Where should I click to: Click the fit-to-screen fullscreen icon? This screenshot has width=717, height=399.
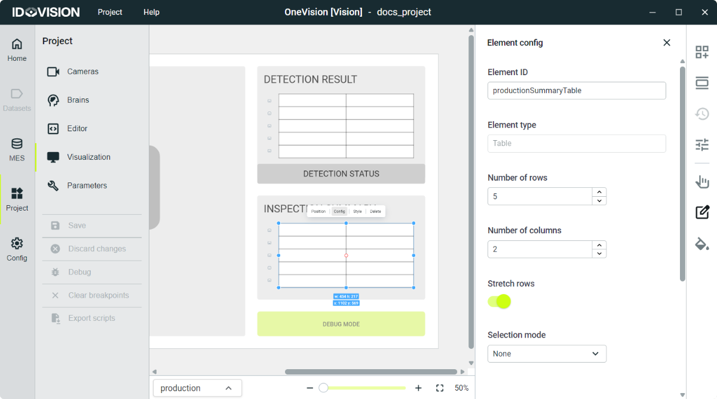click(440, 388)
